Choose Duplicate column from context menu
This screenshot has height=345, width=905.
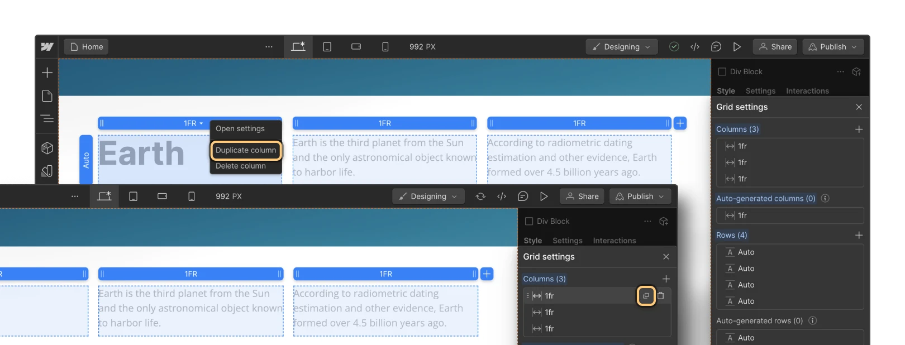coord(246,150)
